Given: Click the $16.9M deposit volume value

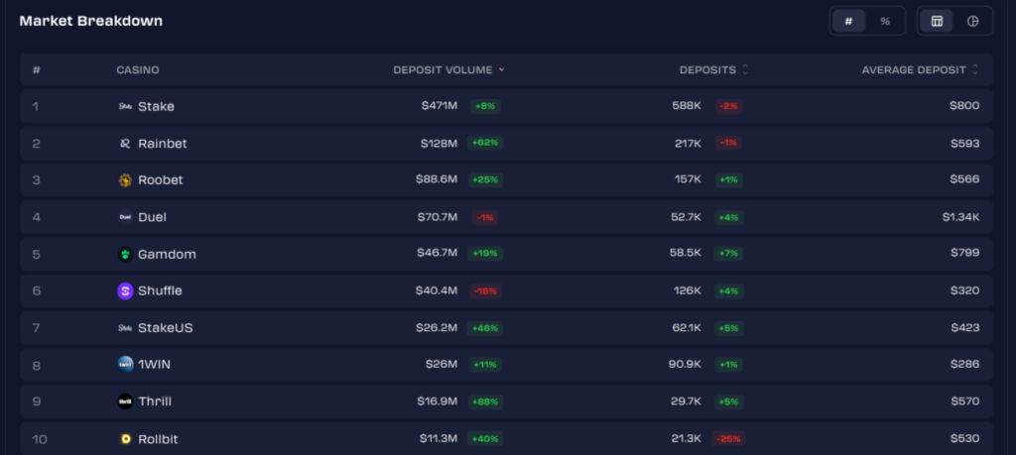Looking at the screenshot, I should 438,401.
